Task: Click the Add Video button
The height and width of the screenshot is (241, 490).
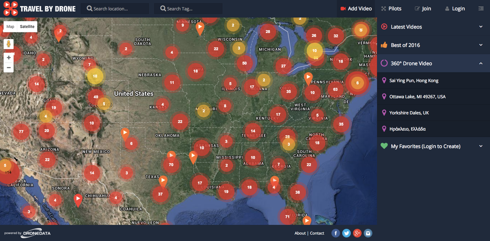Action: [x=356, y=8]
